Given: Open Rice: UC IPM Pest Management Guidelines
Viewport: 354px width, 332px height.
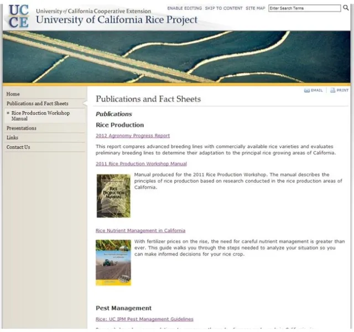Looking at the screenshot, I should pos(144,319).
